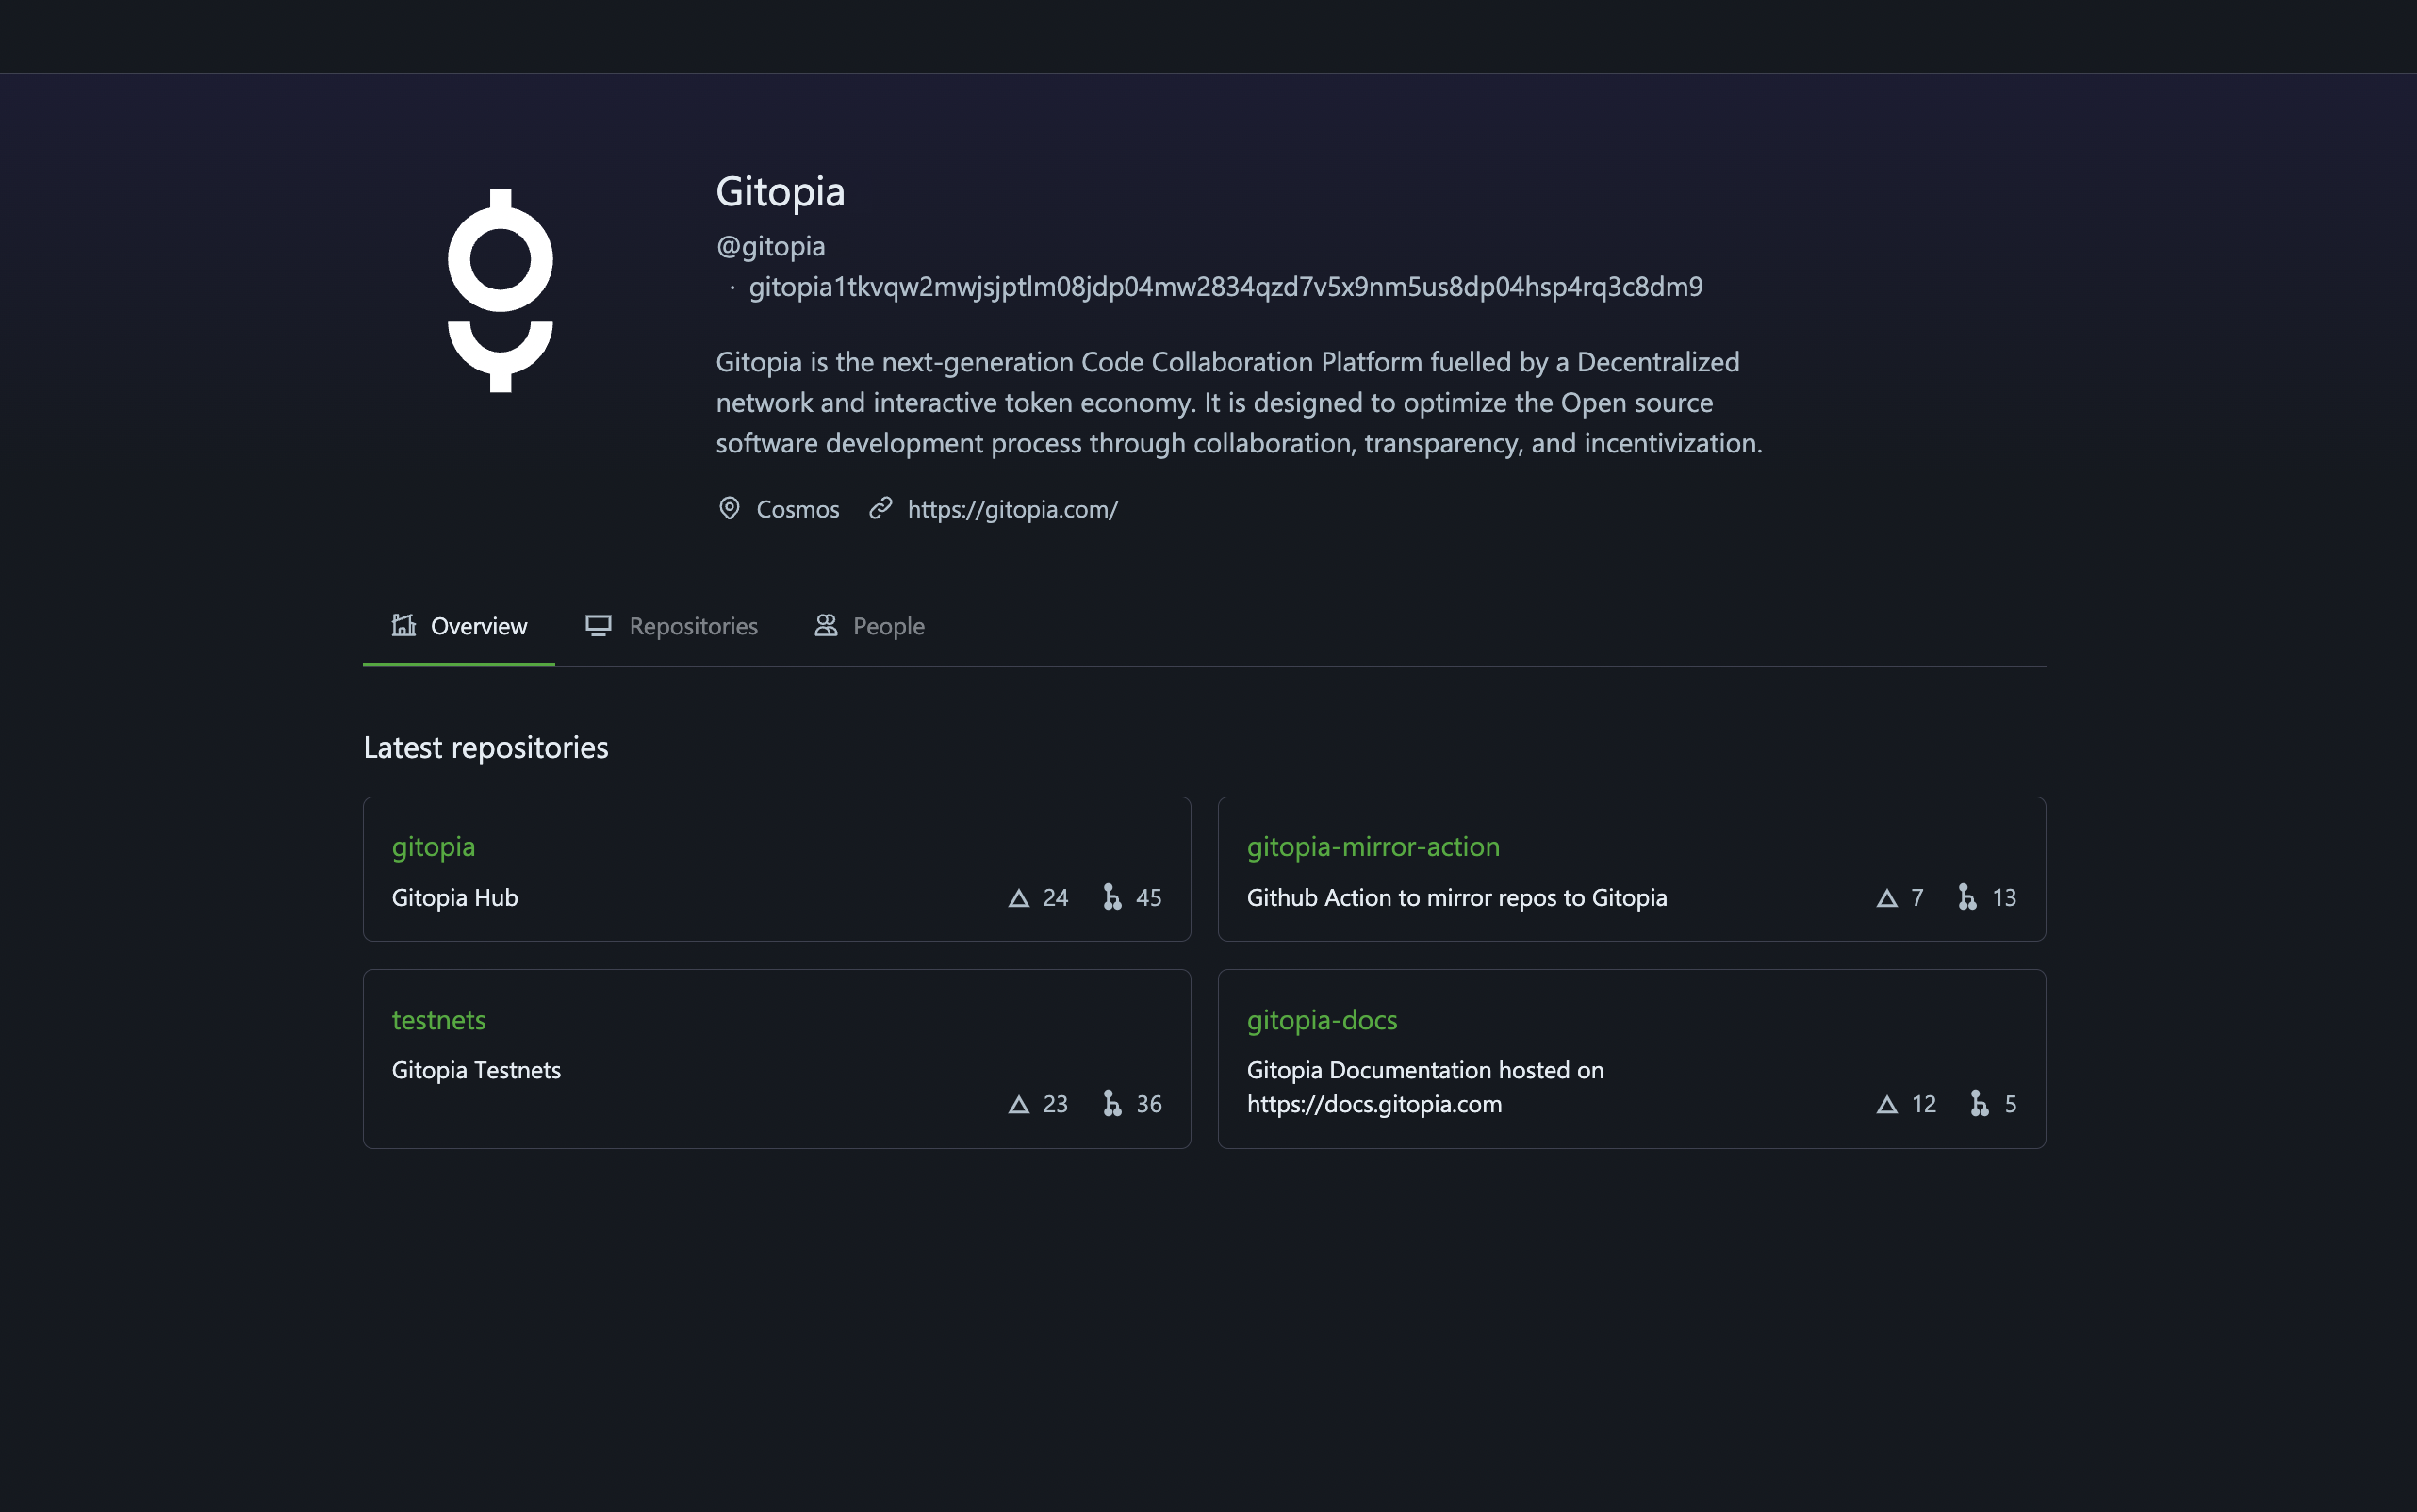Screen dimensions: 2417x1512
Task: Open the https://gitopia.com/ website link
Action: pos(1012,509)
